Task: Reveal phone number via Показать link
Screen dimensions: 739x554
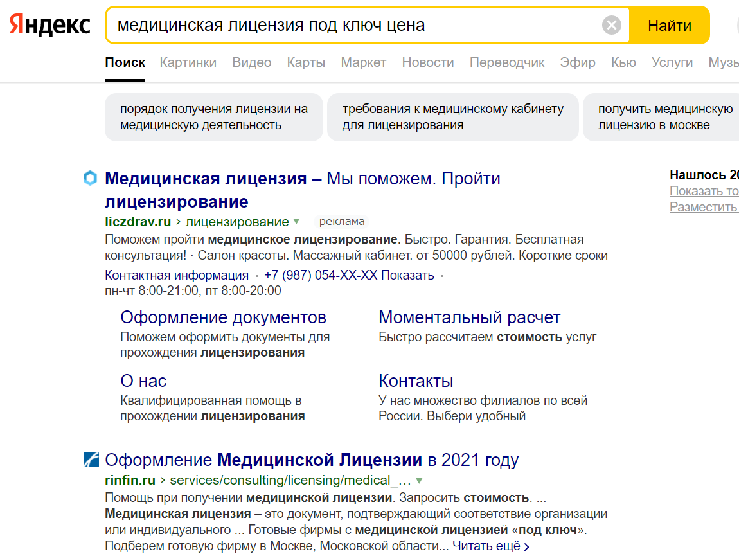Action: pos(407,275)
